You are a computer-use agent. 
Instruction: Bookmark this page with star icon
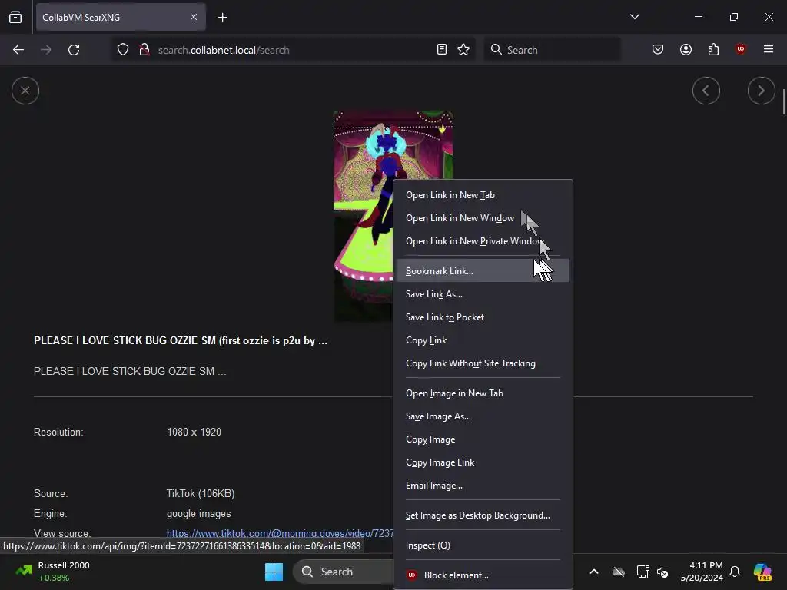463,50
